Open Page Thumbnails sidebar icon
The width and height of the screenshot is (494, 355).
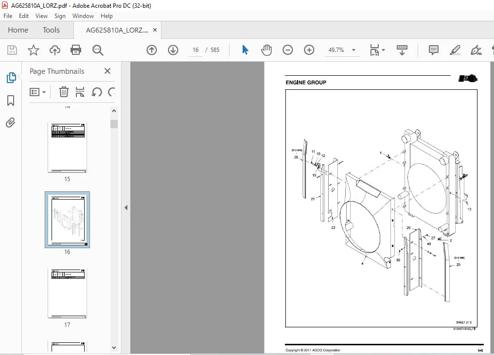11,78
